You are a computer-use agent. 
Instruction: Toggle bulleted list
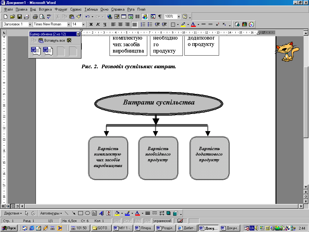click(x=150, y=24)
